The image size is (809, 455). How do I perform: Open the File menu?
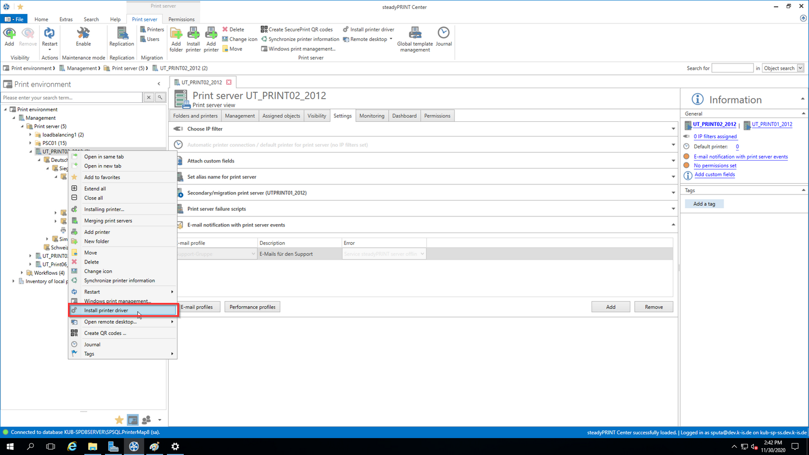[x=14, y=19]
